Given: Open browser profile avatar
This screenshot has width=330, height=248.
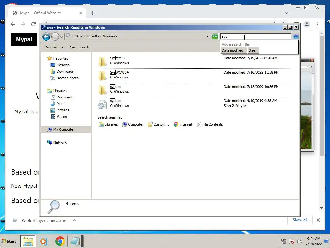Looking at the screenshot, I should point(307,24).
